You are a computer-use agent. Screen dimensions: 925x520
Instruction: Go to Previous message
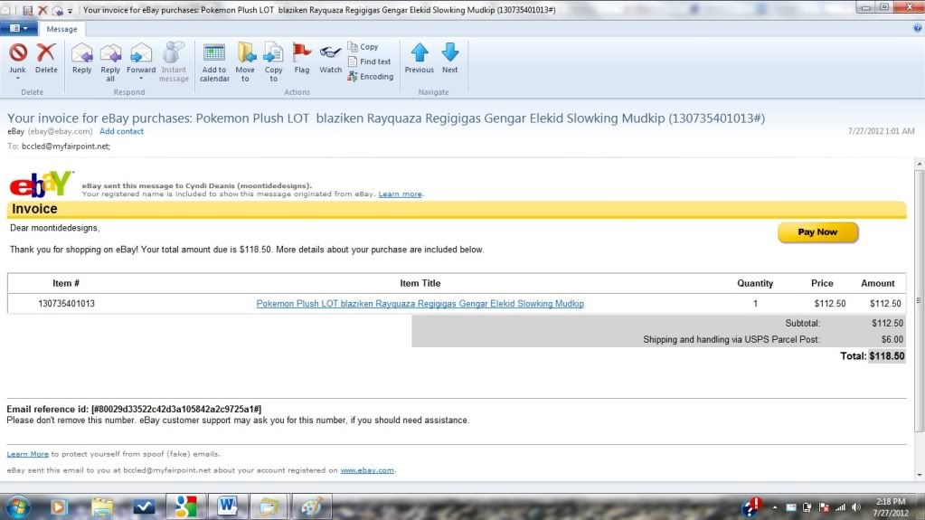[419, 59]
